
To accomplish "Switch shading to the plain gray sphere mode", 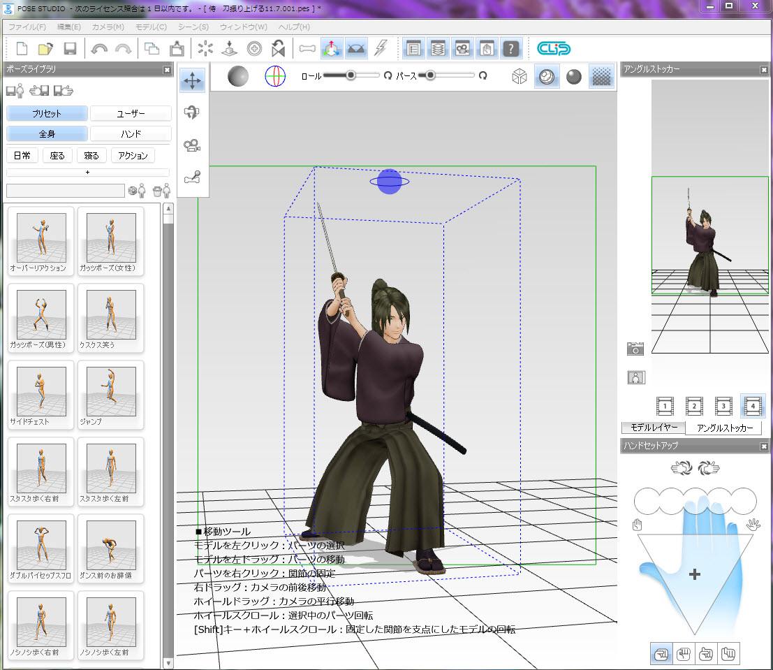I will [574, 77].
